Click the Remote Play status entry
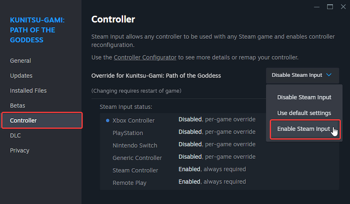 (x=129, y=183)
